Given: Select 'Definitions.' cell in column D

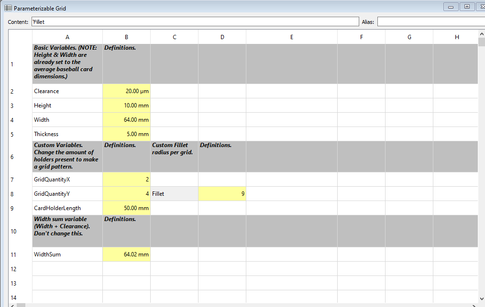Looking at the screenshot, I should tap(222, 157).
